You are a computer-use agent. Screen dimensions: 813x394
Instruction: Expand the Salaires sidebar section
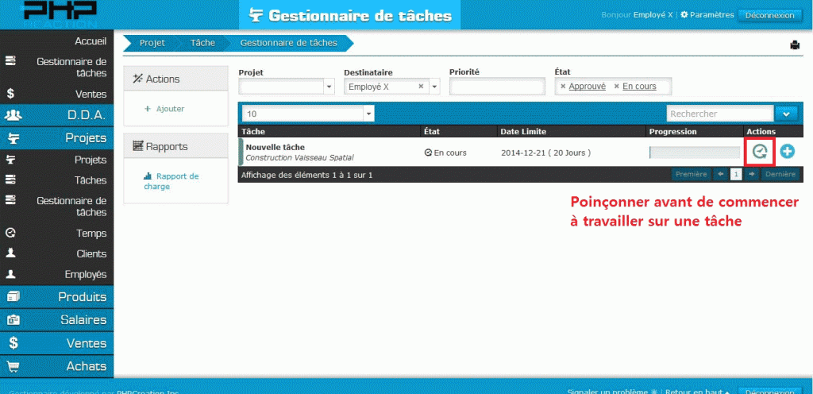coord(57,320)
